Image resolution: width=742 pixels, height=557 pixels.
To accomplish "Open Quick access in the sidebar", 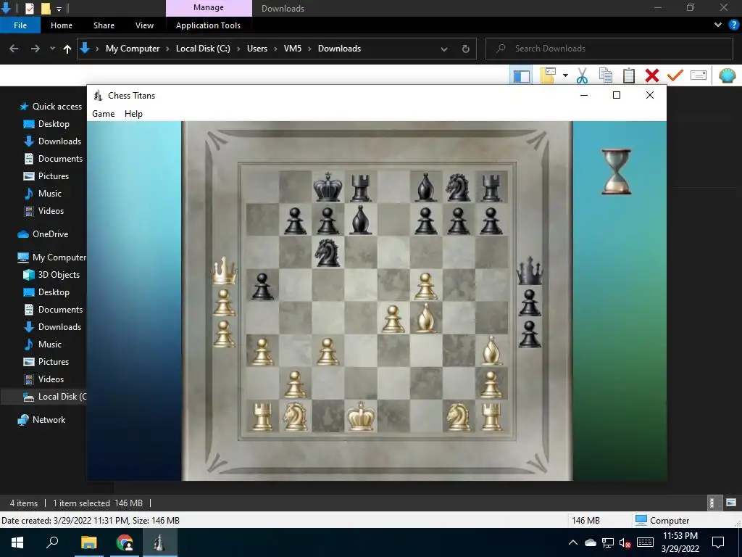I will [x=50, y=107].
